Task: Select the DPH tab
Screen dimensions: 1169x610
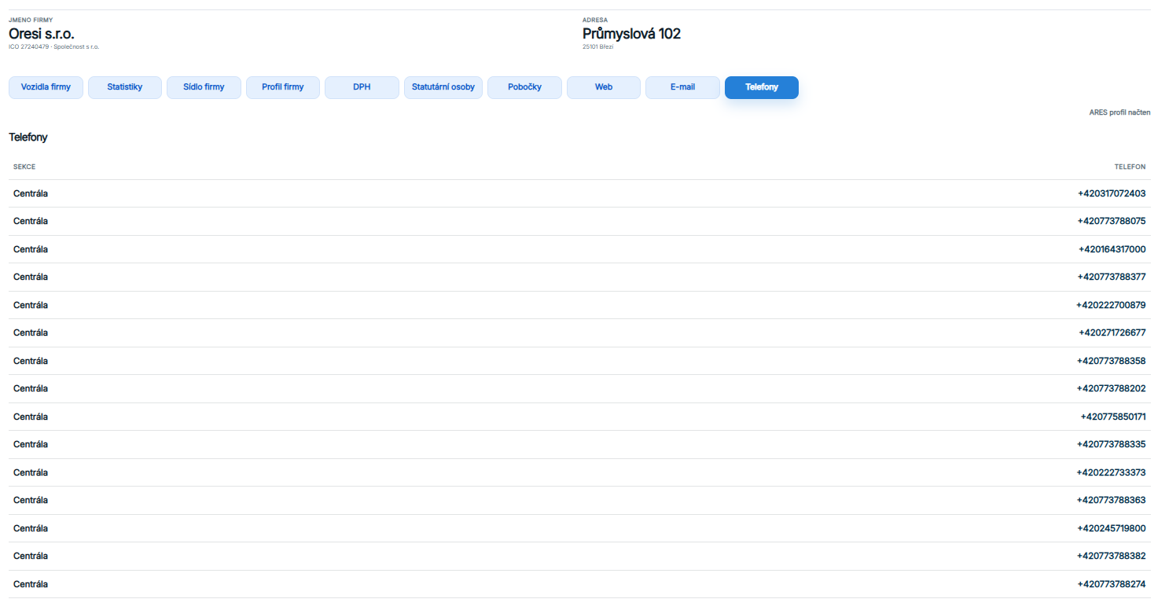Action: [362, 87]
